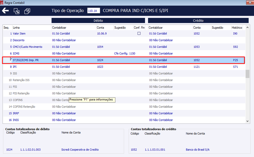This screenshot has height=157, width=254.
Task: Click debit totalizer code 1024
Action: click(x=9, y=150)
